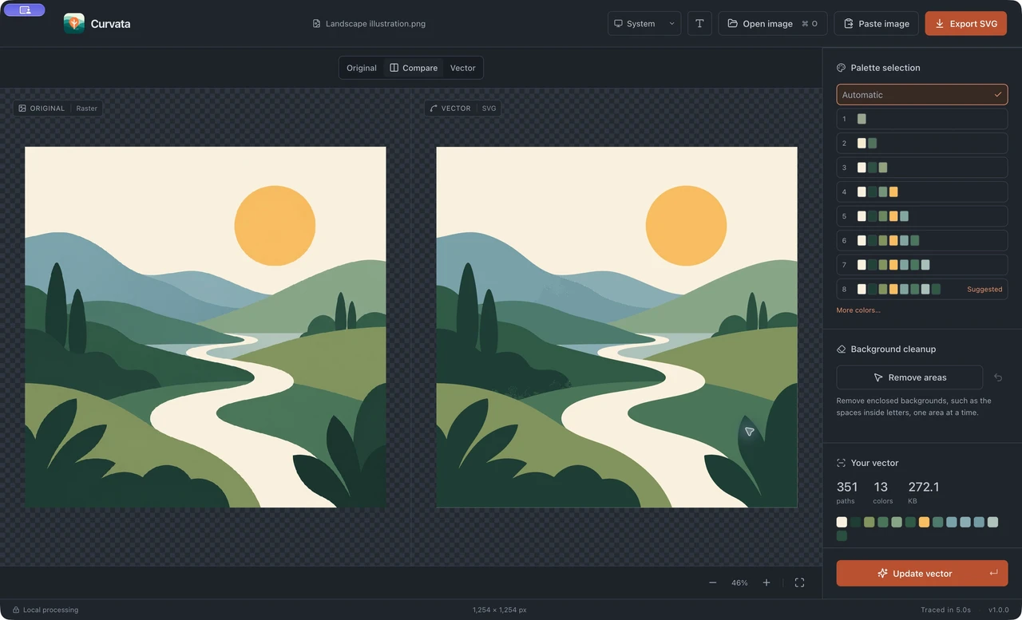1022x620 pixels.
Task: Choose the 2-color palette row
Action: pyautogui.click(x=922, y=143)
